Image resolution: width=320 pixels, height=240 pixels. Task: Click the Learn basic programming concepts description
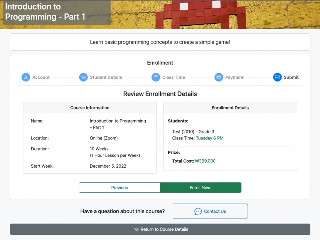coord(160,42)
